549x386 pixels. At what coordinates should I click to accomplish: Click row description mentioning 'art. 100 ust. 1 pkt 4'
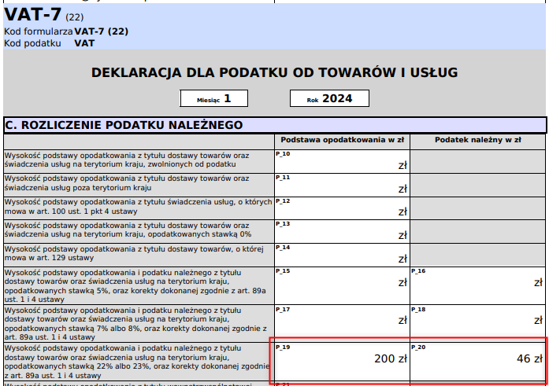coord(139,207)
